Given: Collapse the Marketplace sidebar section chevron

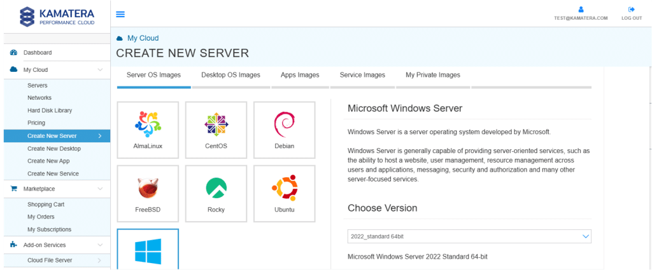Looking at the screenshot, I should [x=100, y=189].
